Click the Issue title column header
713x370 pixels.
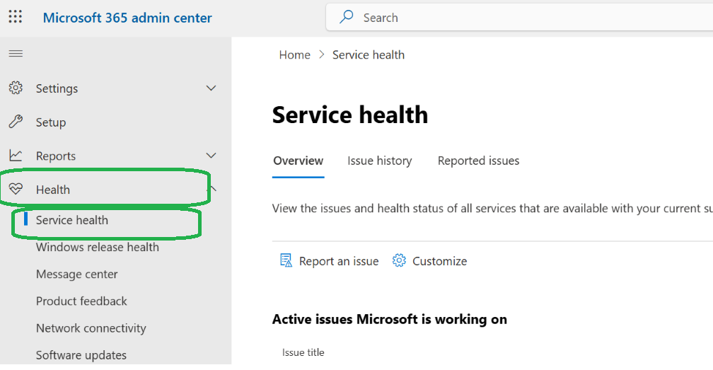[303, 352]
